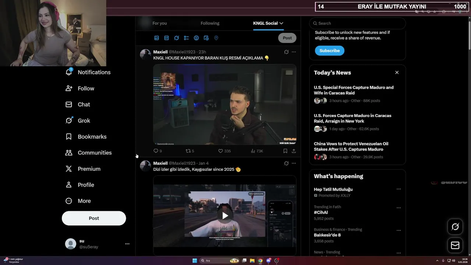The image size is (471, 265).
Task: Open Grok from the sidebar
Action: click(78, 121)
